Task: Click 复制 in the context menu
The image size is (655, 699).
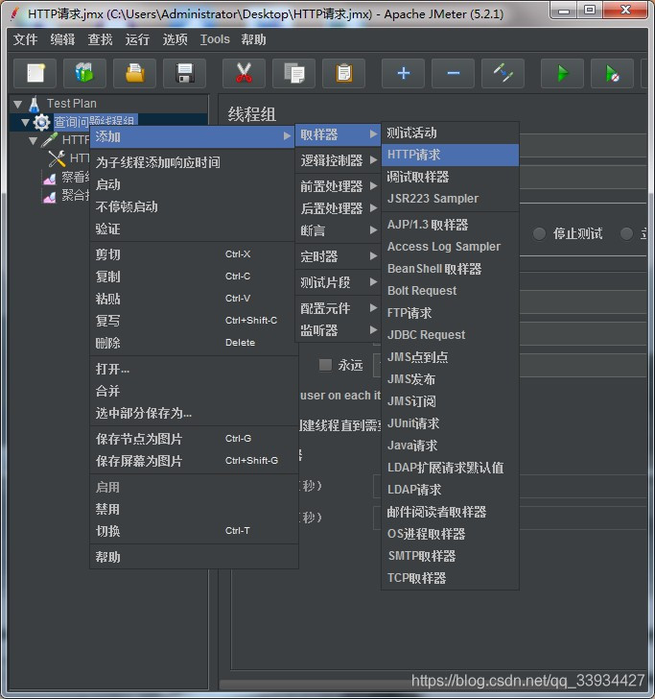Action: pyautogui.click(x=193, y=277)
